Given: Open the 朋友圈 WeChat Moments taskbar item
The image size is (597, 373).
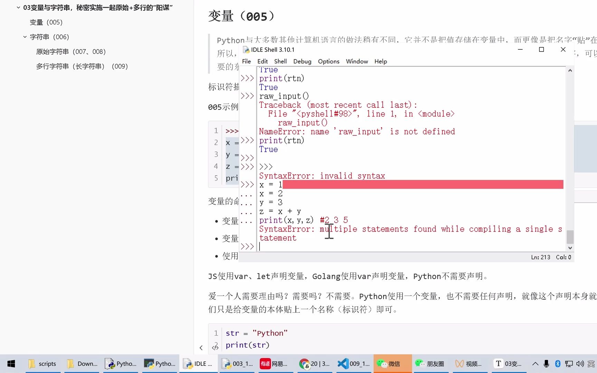Looking at the screenshot, I should point(430,364).
